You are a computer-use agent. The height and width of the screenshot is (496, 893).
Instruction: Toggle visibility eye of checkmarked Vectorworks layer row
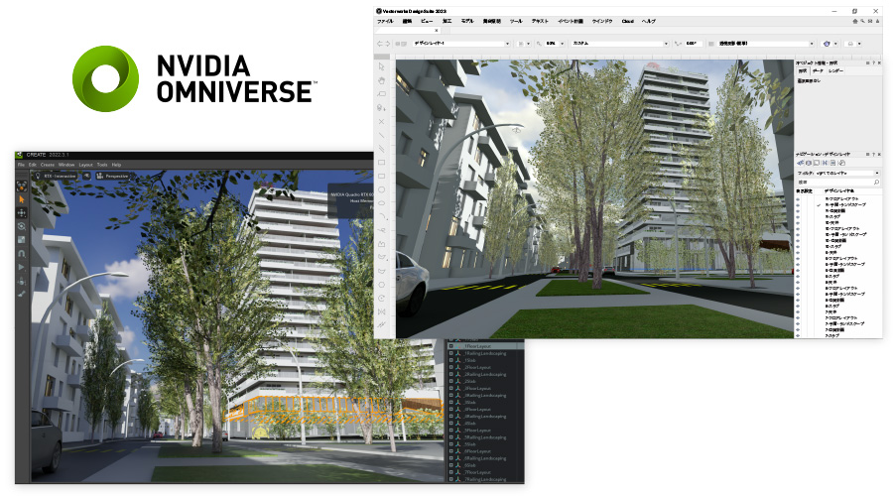(798, 205)
